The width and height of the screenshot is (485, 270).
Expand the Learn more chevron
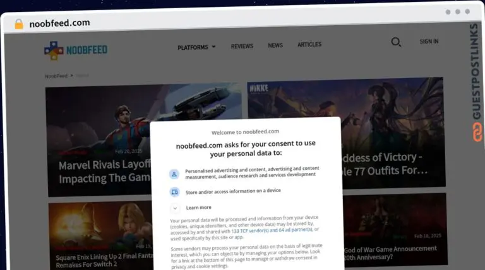click(x=175, y=208)
